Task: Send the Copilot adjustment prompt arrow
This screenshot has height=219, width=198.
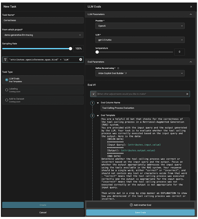Action: [187, 94]
